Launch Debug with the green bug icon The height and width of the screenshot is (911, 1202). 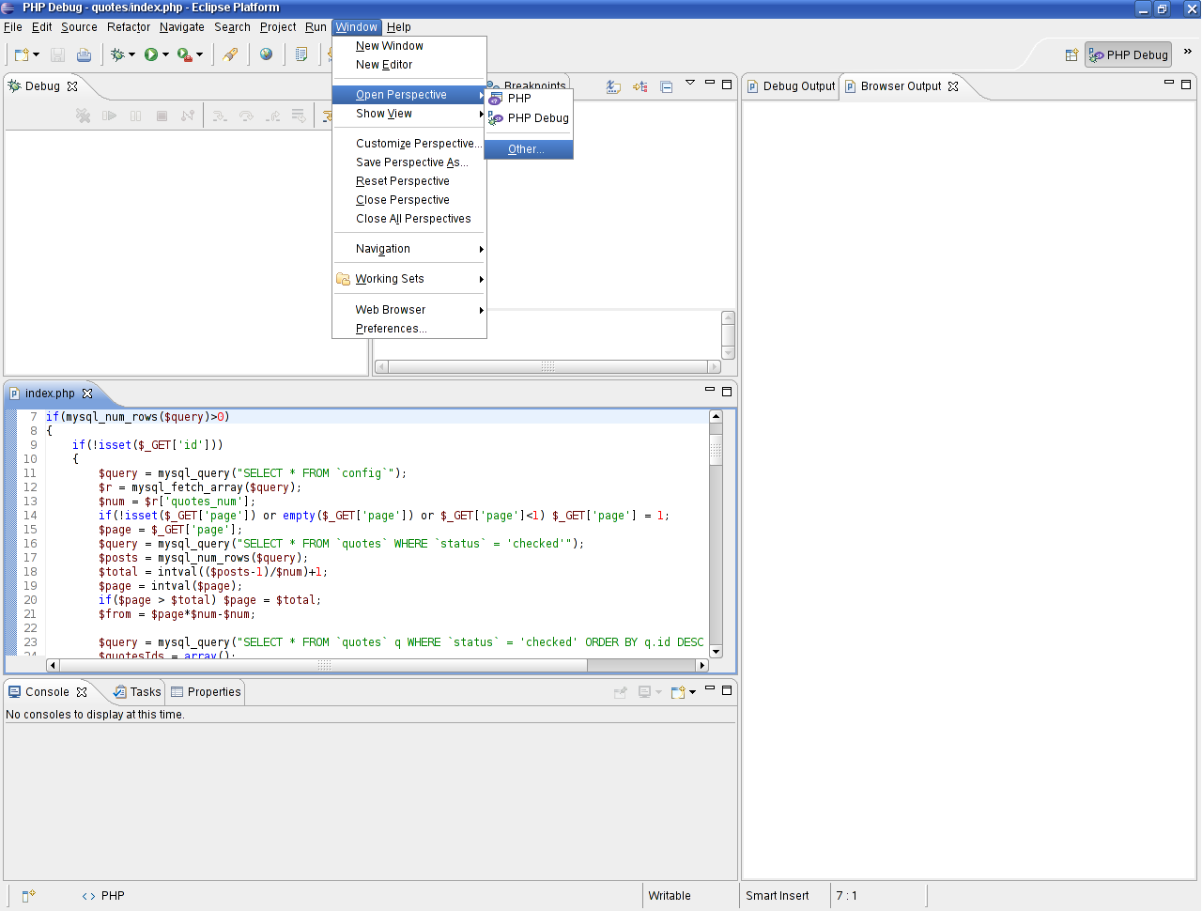pos(117,54)
